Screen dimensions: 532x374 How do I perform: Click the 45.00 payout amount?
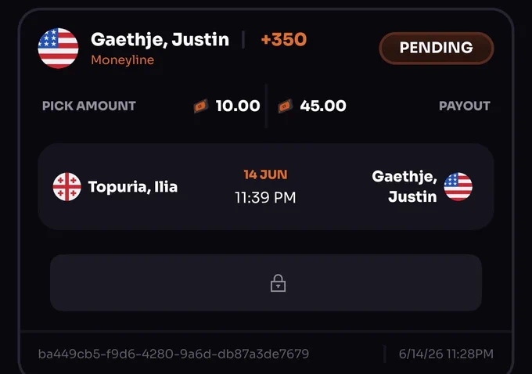tap(323, 106)
